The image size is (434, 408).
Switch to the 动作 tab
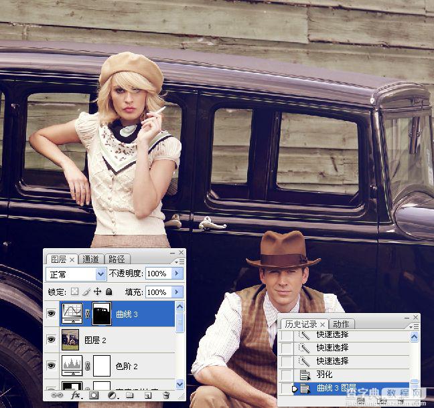click(x=341, y=324)
